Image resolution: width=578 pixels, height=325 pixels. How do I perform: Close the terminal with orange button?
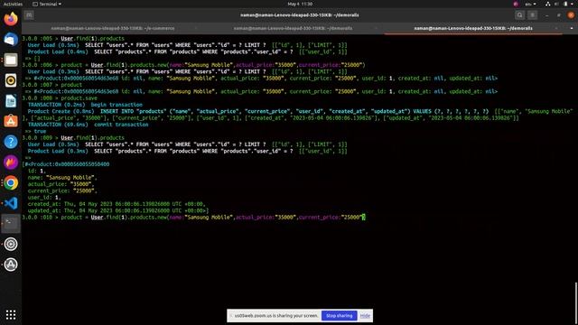tap(571, 15)
